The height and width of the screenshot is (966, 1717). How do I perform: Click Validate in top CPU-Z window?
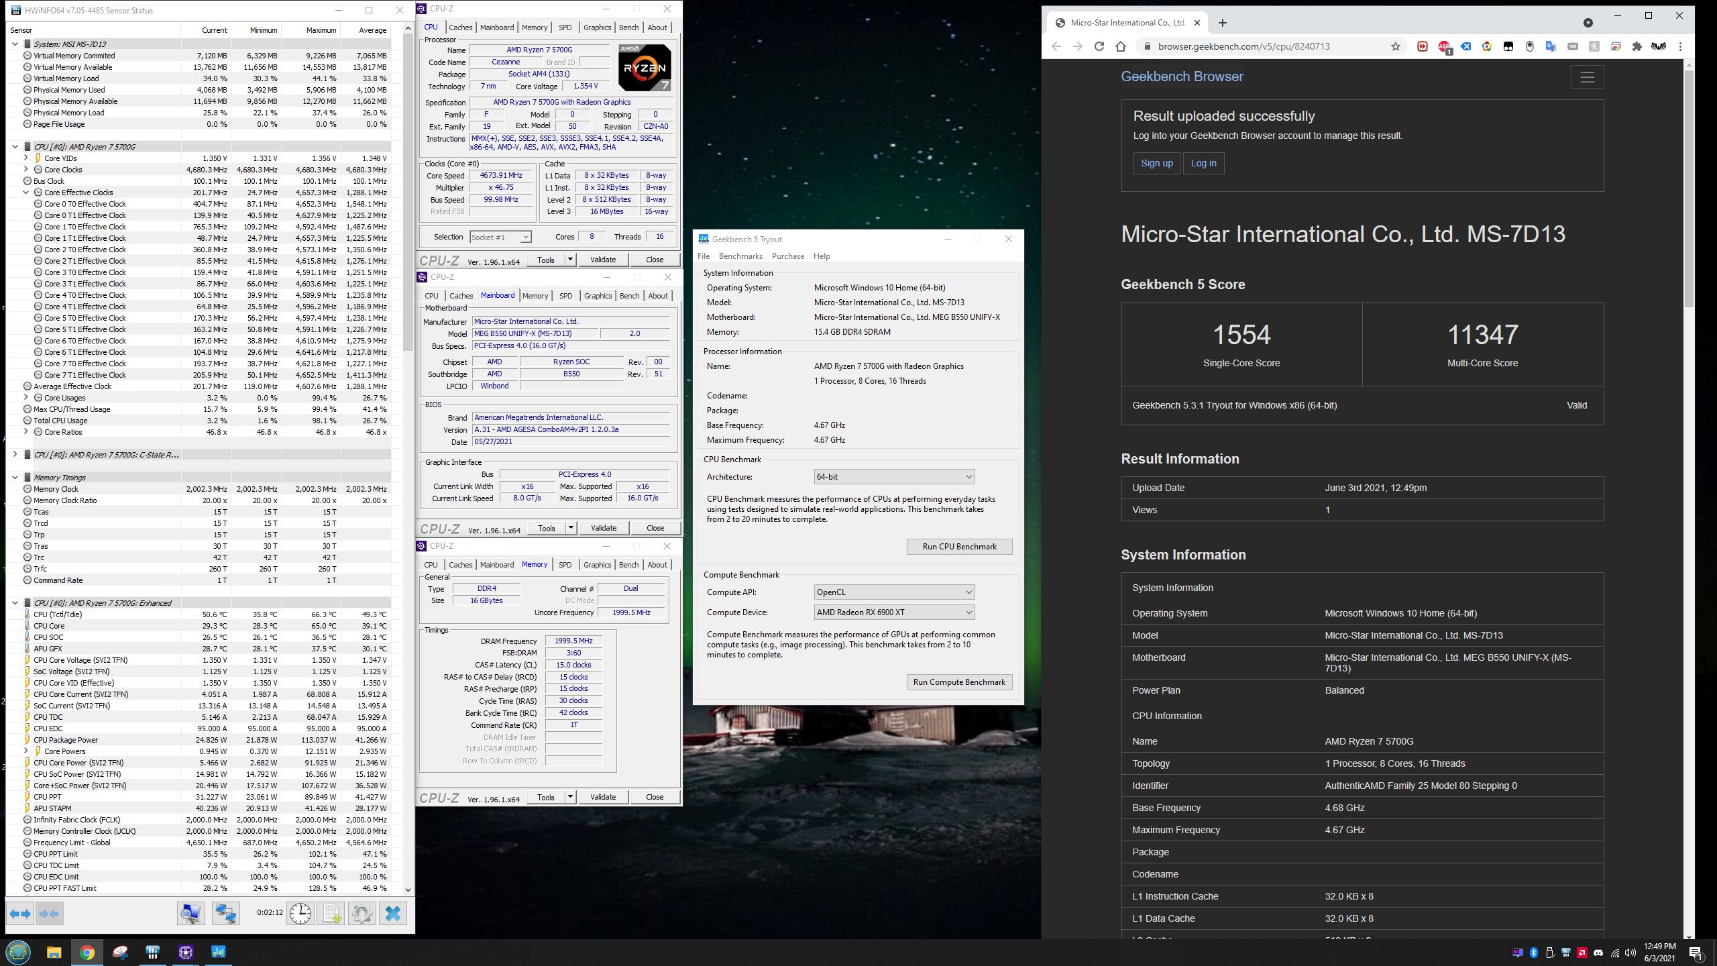603,260
